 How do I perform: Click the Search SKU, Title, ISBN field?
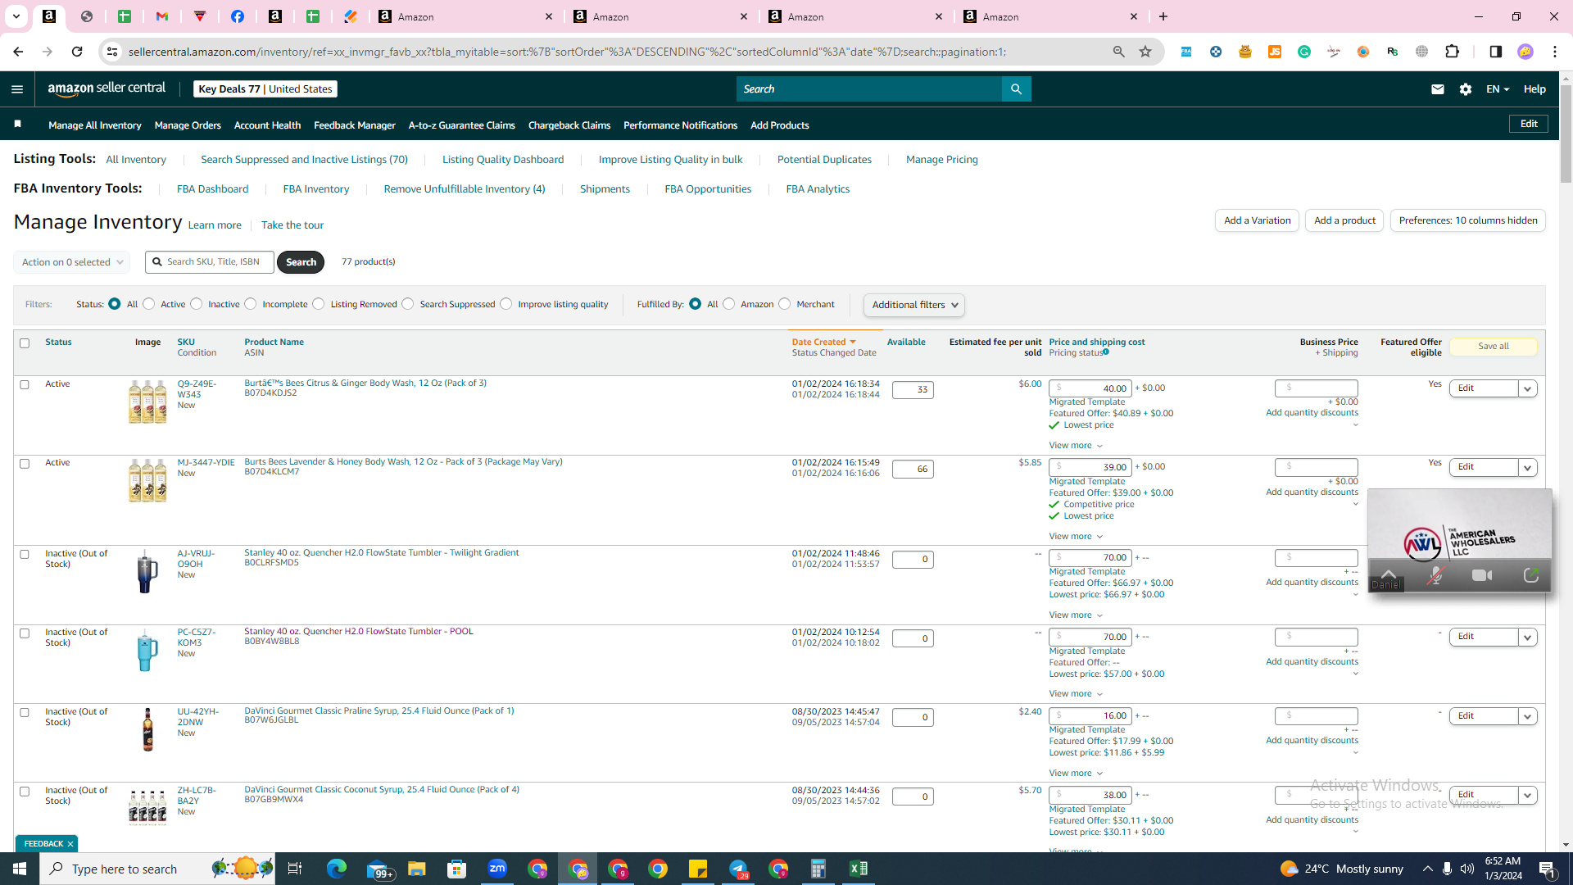211,262
